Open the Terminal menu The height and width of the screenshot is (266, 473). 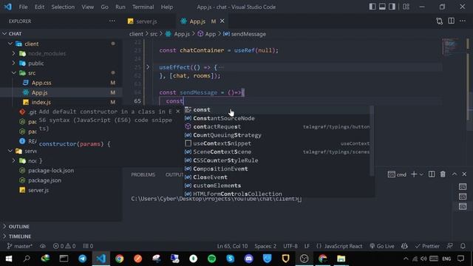click(x=143, y=7)
